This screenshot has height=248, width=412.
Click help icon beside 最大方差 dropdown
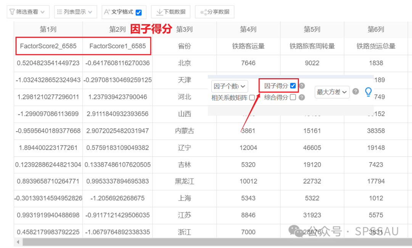pyautogui.click(x=356, y=92)
